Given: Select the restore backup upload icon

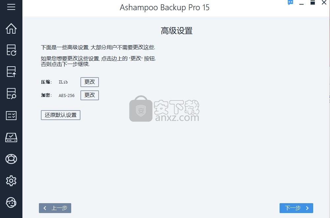Looking at the screenshot, I should click(11, 72).
